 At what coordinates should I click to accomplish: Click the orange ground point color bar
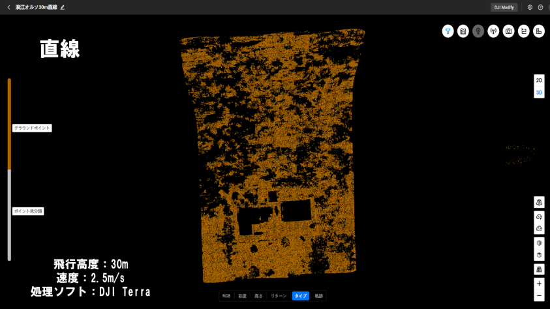[x=9, y=124]
